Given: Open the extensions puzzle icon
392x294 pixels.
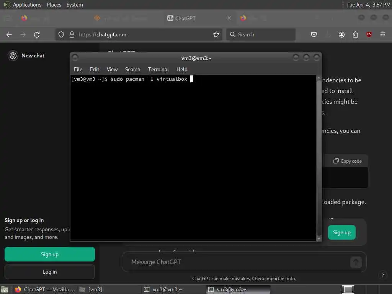Looking at the screenshot, I should point(355,34).
